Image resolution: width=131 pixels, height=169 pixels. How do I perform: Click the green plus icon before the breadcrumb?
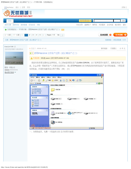tap(6, 30)
